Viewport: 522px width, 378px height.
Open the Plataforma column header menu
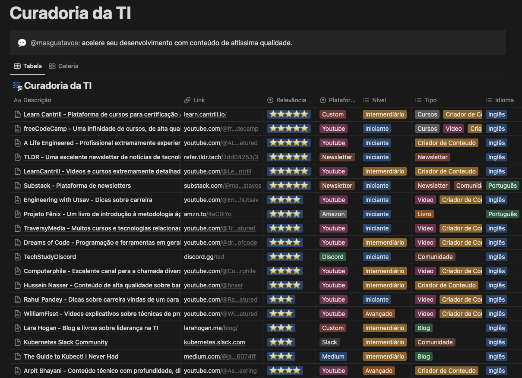tap(338, 100)
